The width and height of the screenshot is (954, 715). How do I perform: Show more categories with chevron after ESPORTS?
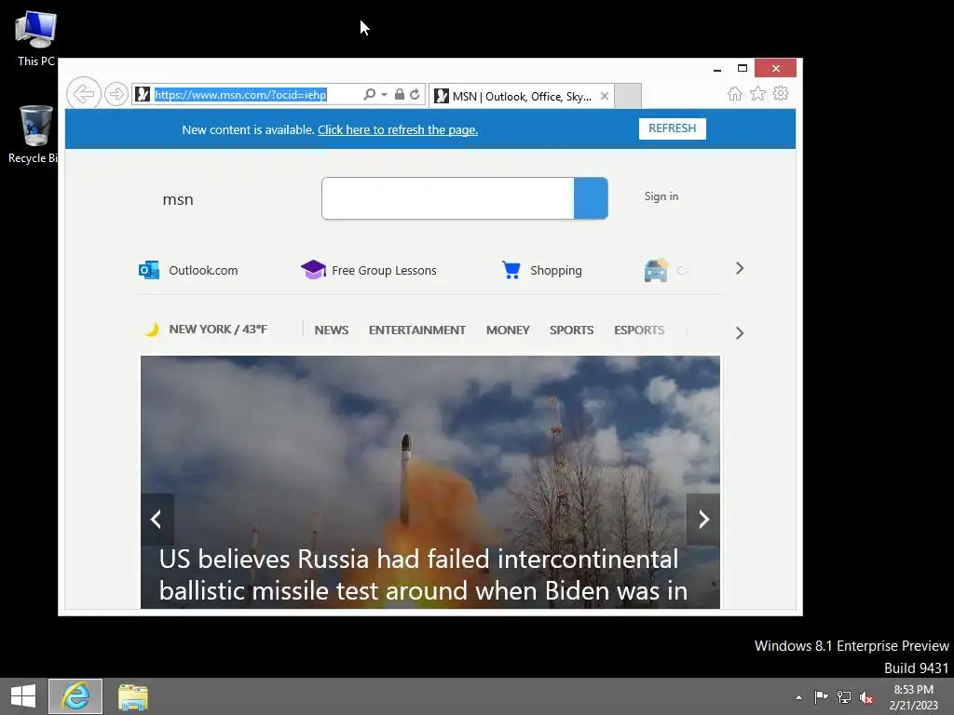click(740, 333)
